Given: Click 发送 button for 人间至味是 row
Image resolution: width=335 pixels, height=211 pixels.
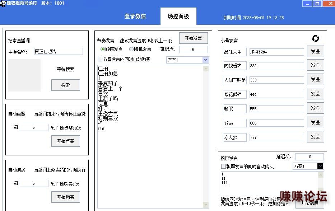Looking at the screenshot, I should 315,79.
